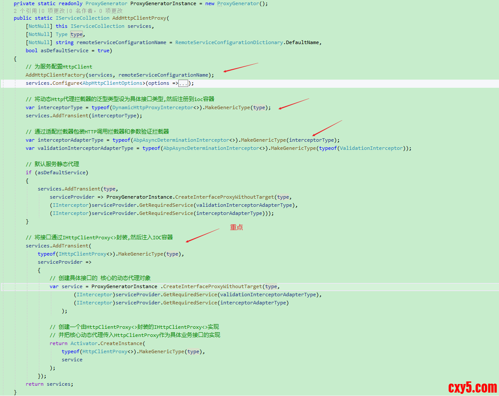Image resolution: width=499 pixels, height=396 pixels.
Task: Click the CreateInstance method call
Action: [x=121, y=343]
